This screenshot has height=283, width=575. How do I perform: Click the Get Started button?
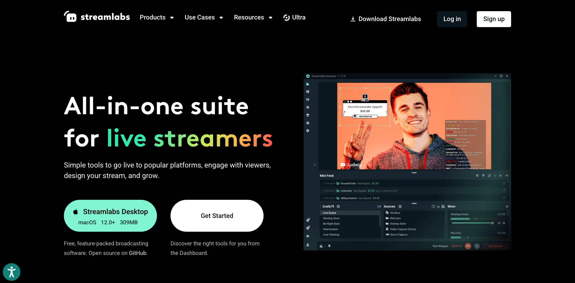point(217,216)
